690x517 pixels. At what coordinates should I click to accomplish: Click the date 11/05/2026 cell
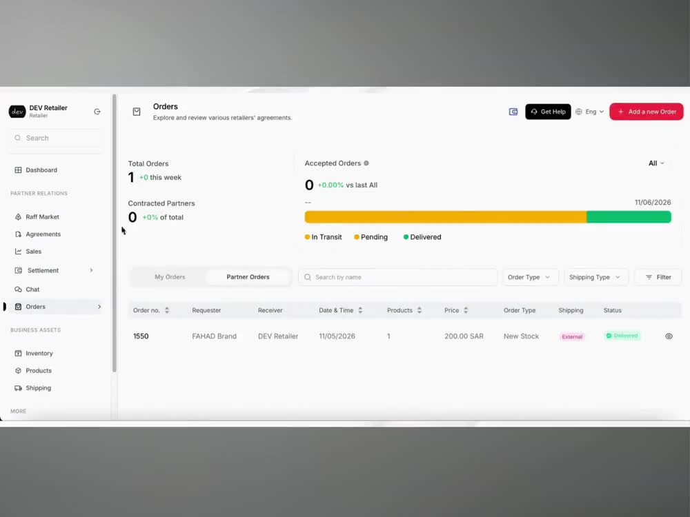pos(337,336)
